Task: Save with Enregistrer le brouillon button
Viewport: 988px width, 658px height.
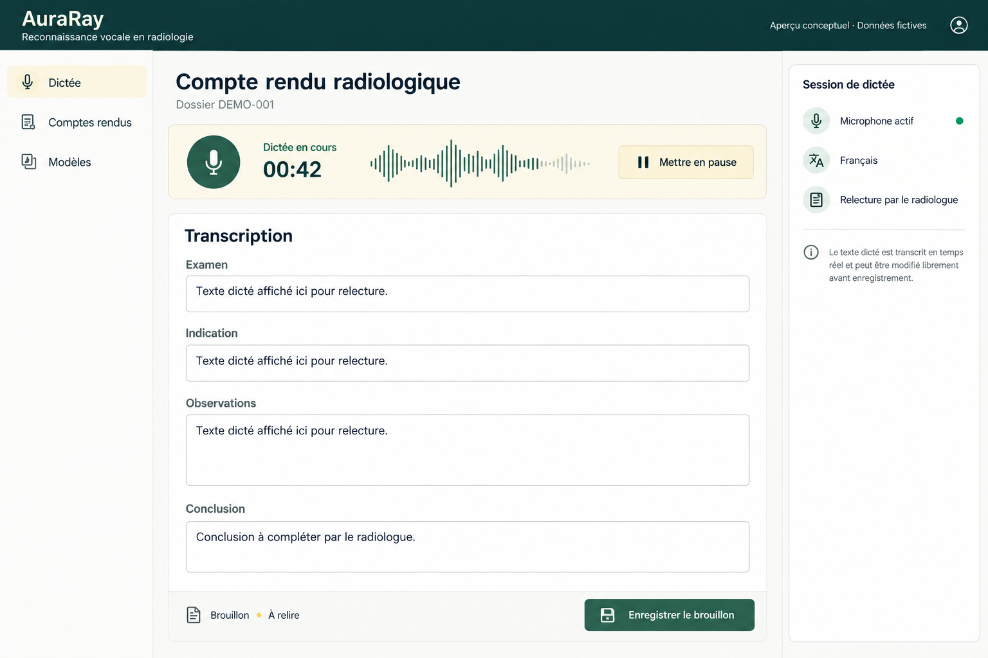Action: (669, 615)
